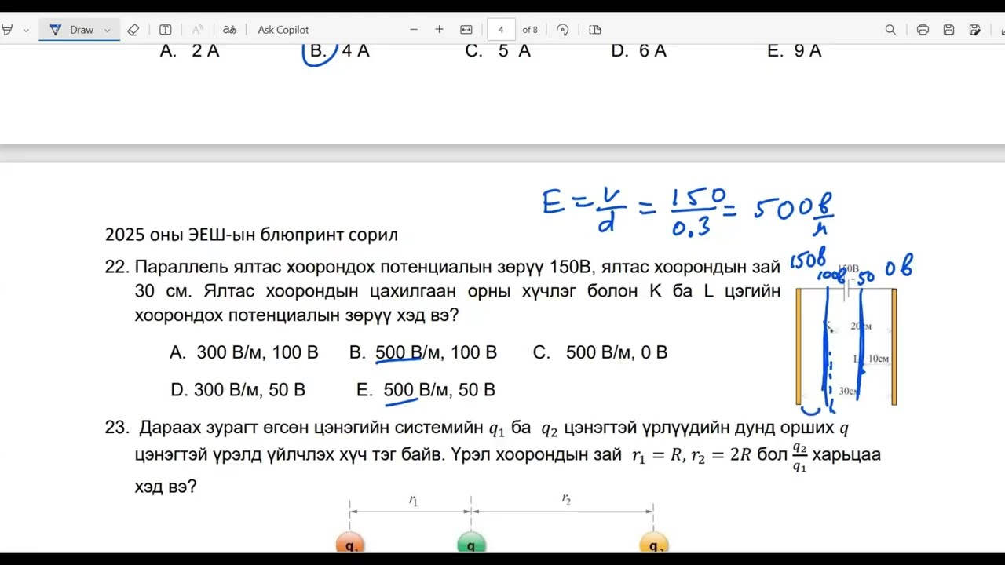Viewport: 1005px width, 565px height.
Task: Select the Eraser tool
Action: [133, 30]
